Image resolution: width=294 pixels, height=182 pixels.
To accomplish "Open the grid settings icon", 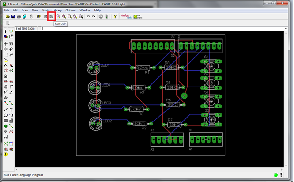I will point(8,23).
